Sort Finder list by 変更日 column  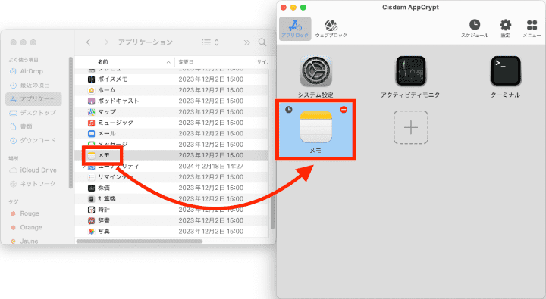[x=186, y=62]
